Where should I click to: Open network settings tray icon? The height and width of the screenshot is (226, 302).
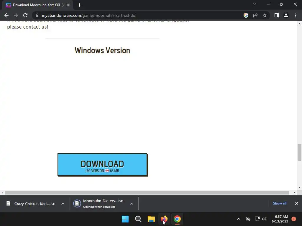click(257, 219)
